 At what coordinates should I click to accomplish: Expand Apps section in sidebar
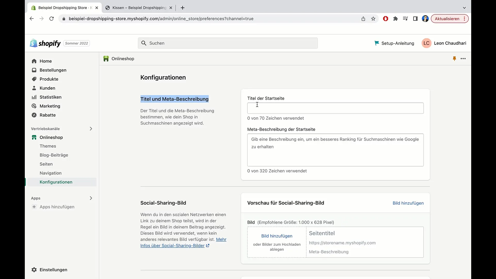[91, 198]
